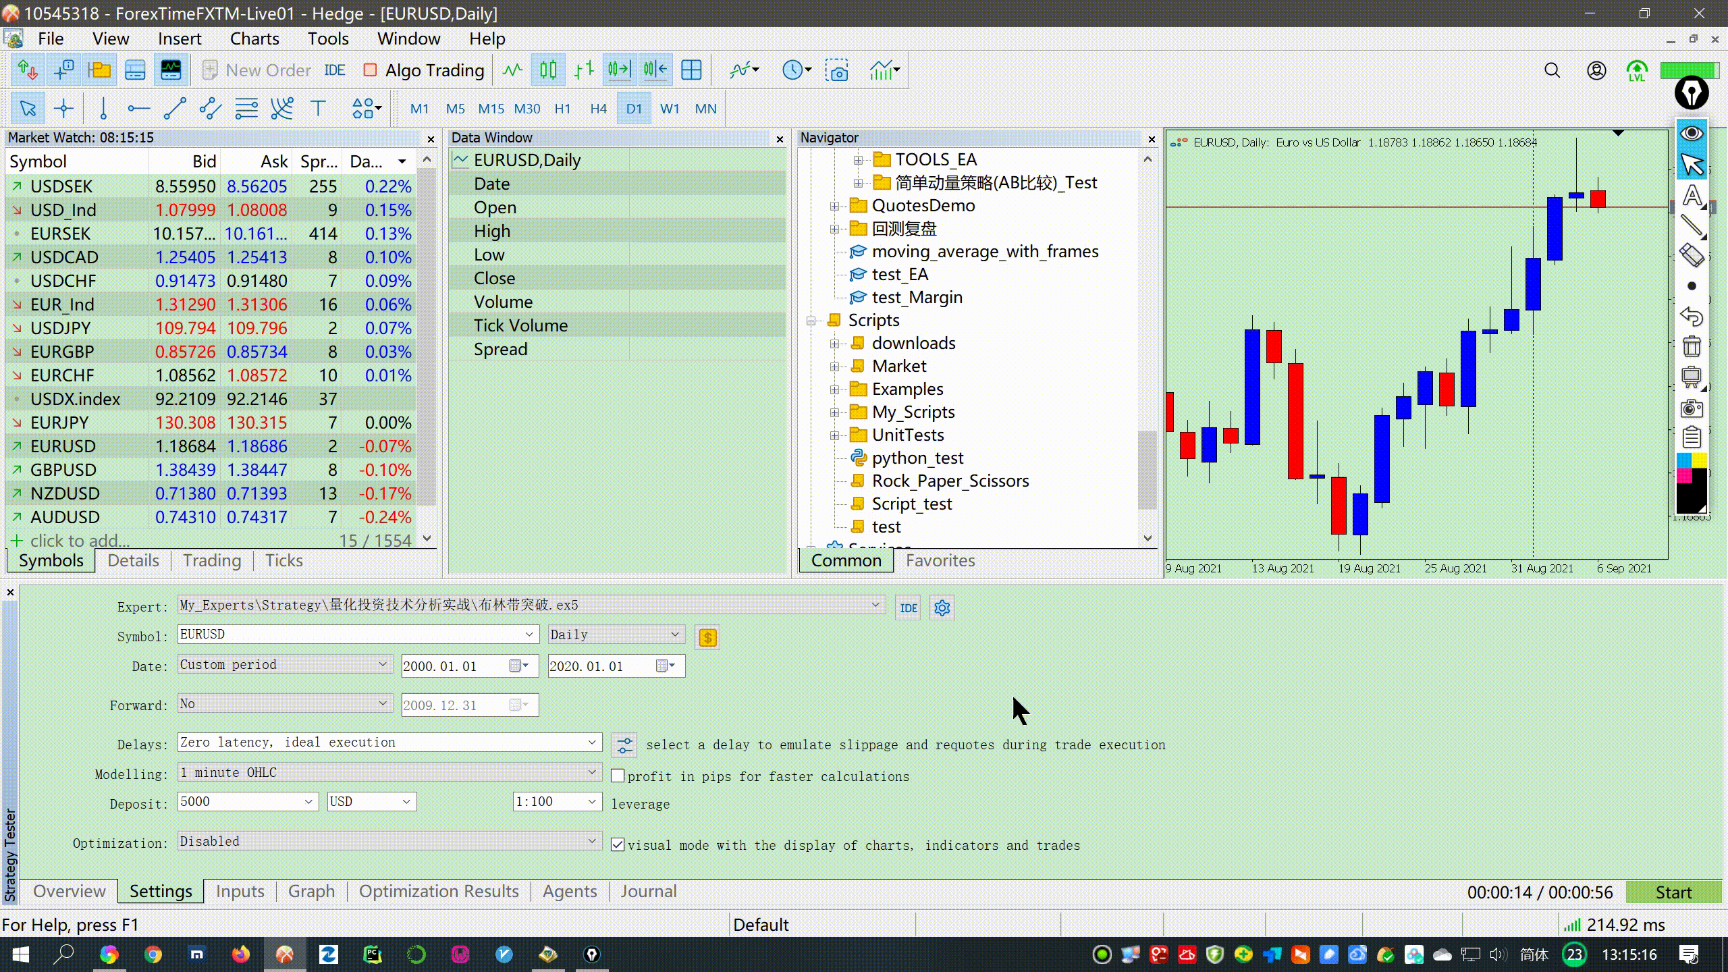This screenshot has width=1728, height=972.
Task: Toggle the Data Window toolbar icon
Action: [x=64, y=70]
